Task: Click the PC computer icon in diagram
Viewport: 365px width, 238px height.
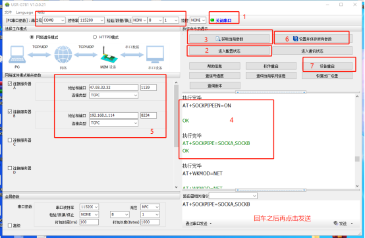Action: coord(17,55)
